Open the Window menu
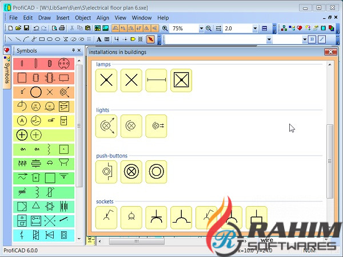The image size is (343, 257). [x=142, y=18]
